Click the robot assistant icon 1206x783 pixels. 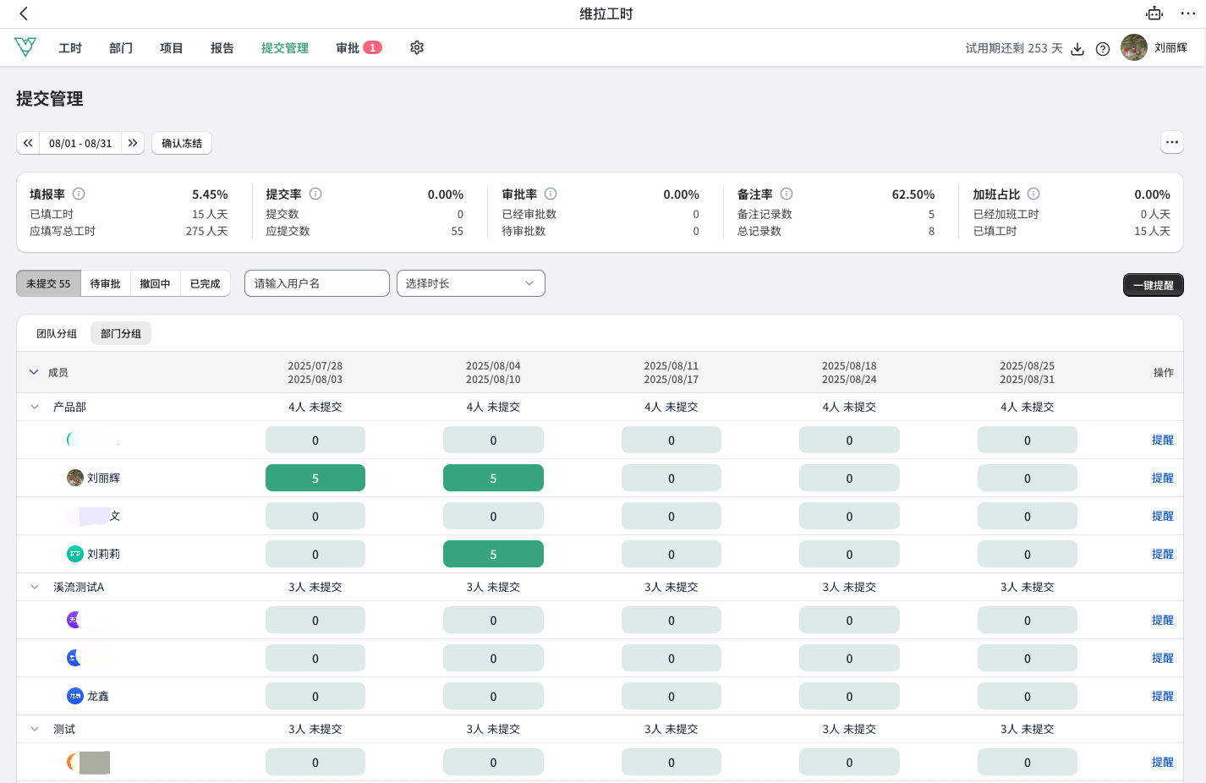point(1154,14)
